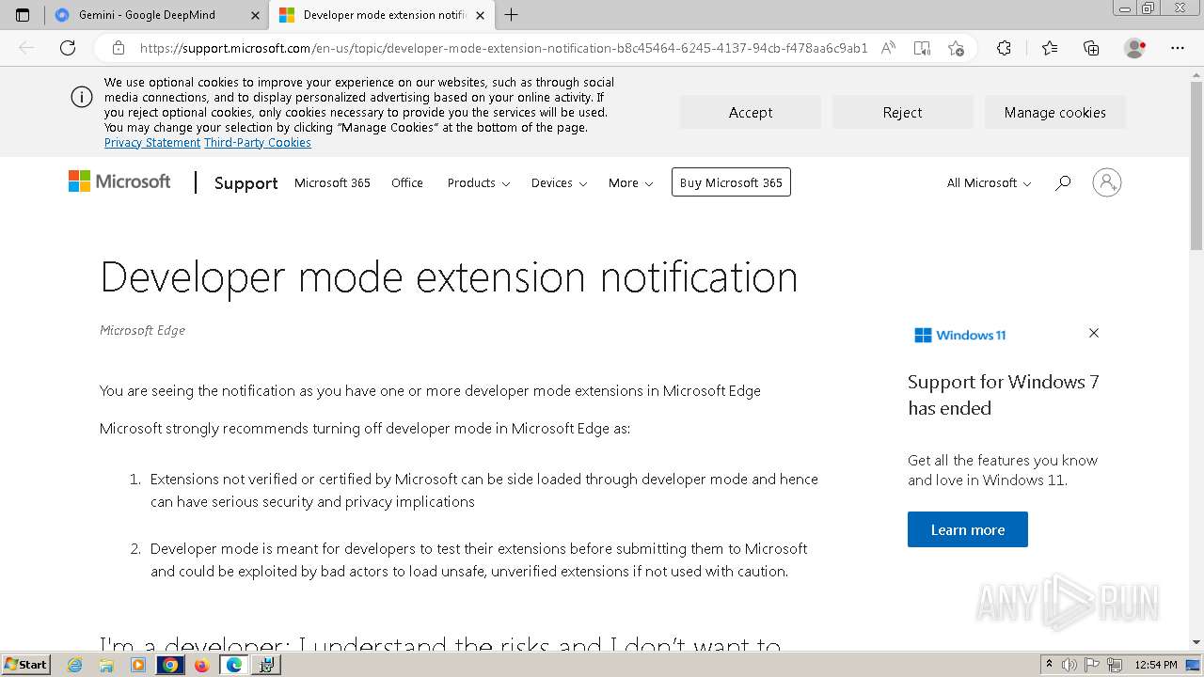Switch to Gemini - Google DeepMind tab
The image size is (1204, 677).
tap(155, 15)
